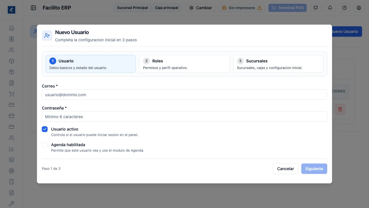Select step 1 Usuario

click(x=91, y=64)
